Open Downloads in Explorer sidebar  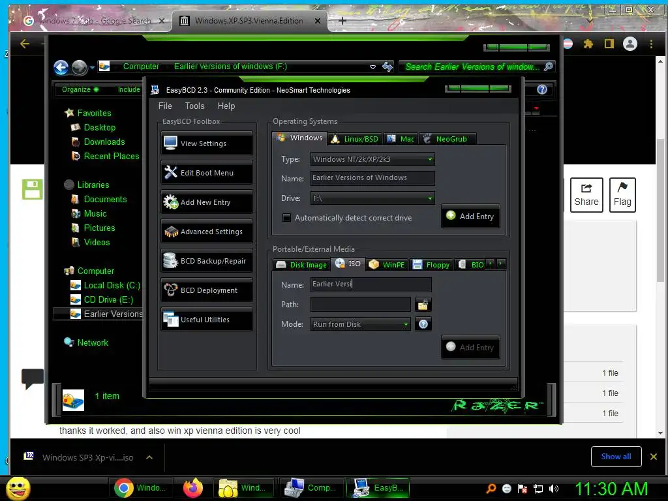99,142
